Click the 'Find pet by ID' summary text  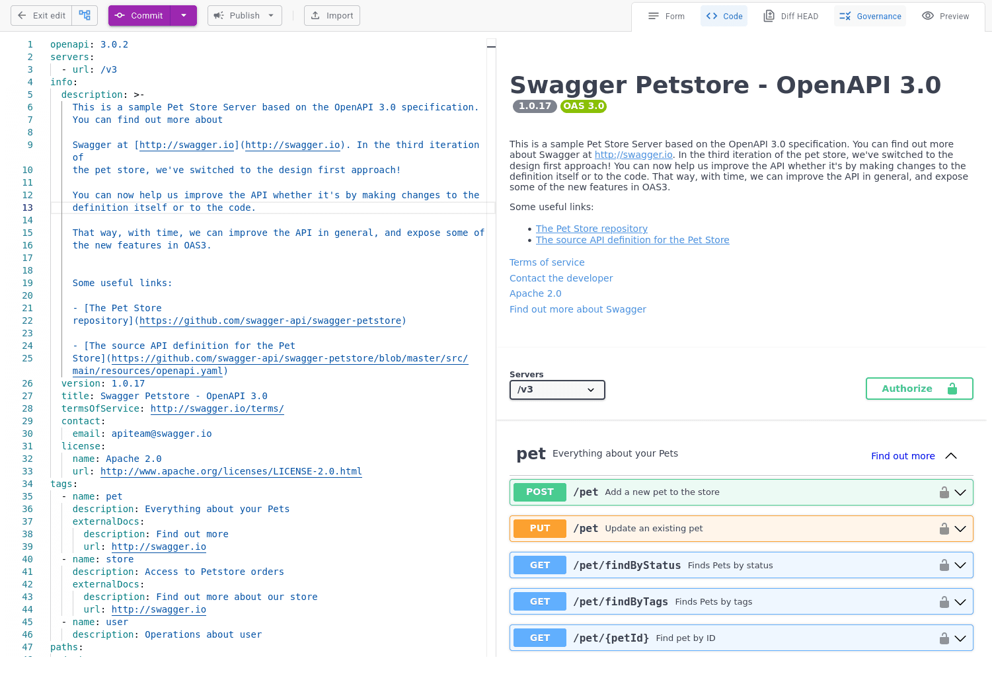685,638
